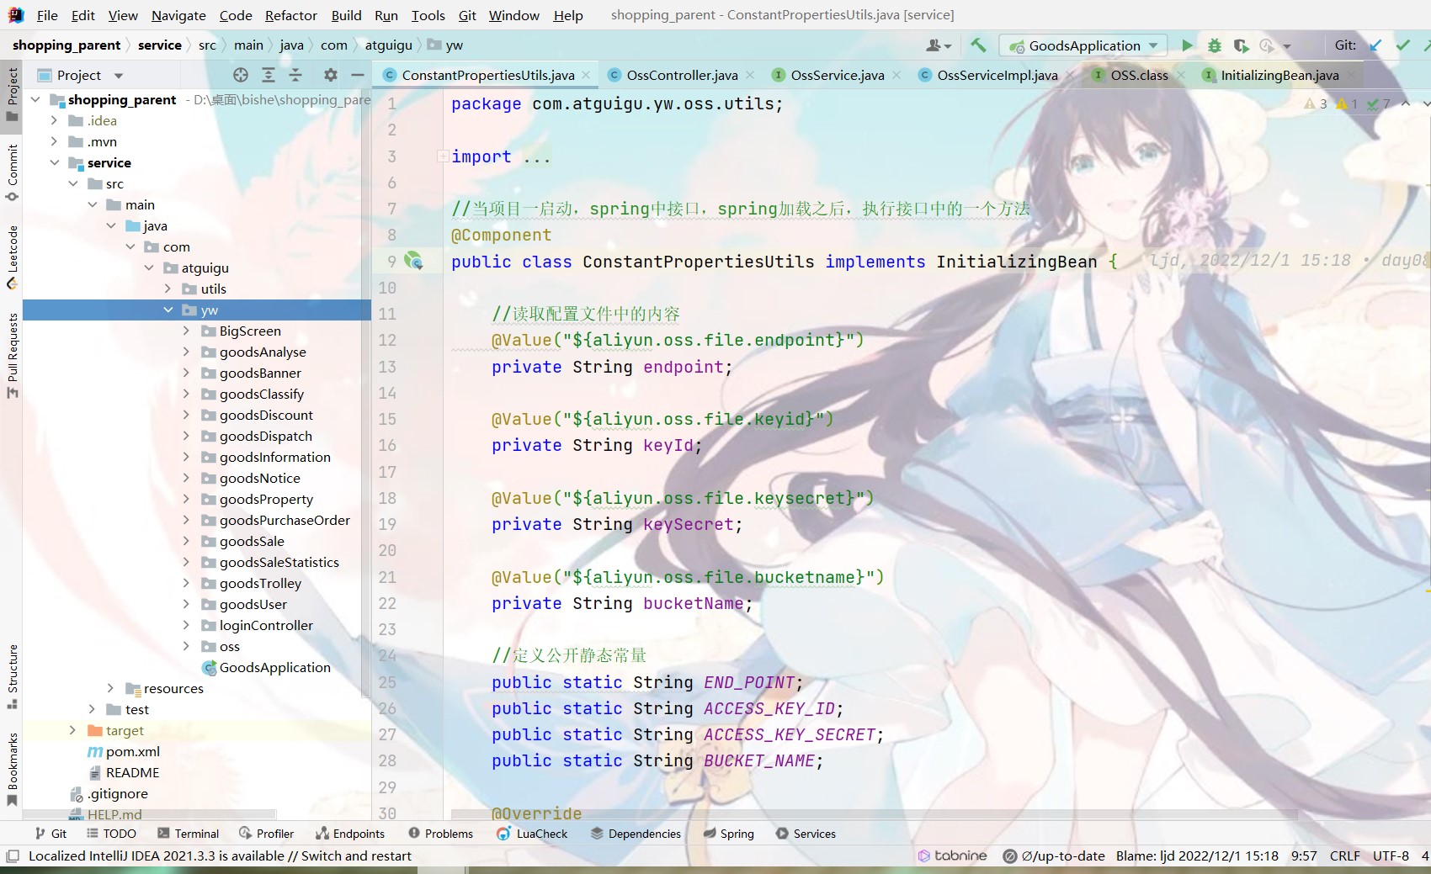1431x874 pixels.
Task: Open the Terminal tool window
Action: click(188, 834)
